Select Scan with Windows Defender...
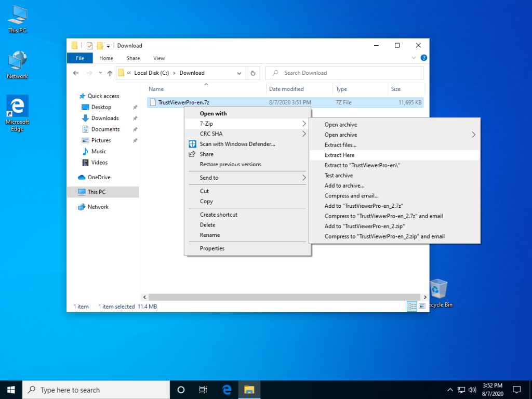 coord(247,144)
